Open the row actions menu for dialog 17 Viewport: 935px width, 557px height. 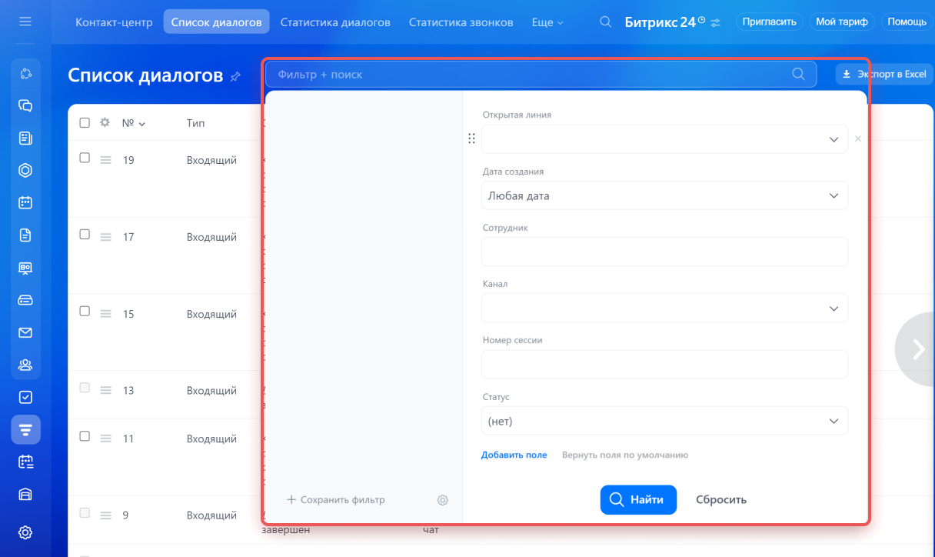point(106,236)
